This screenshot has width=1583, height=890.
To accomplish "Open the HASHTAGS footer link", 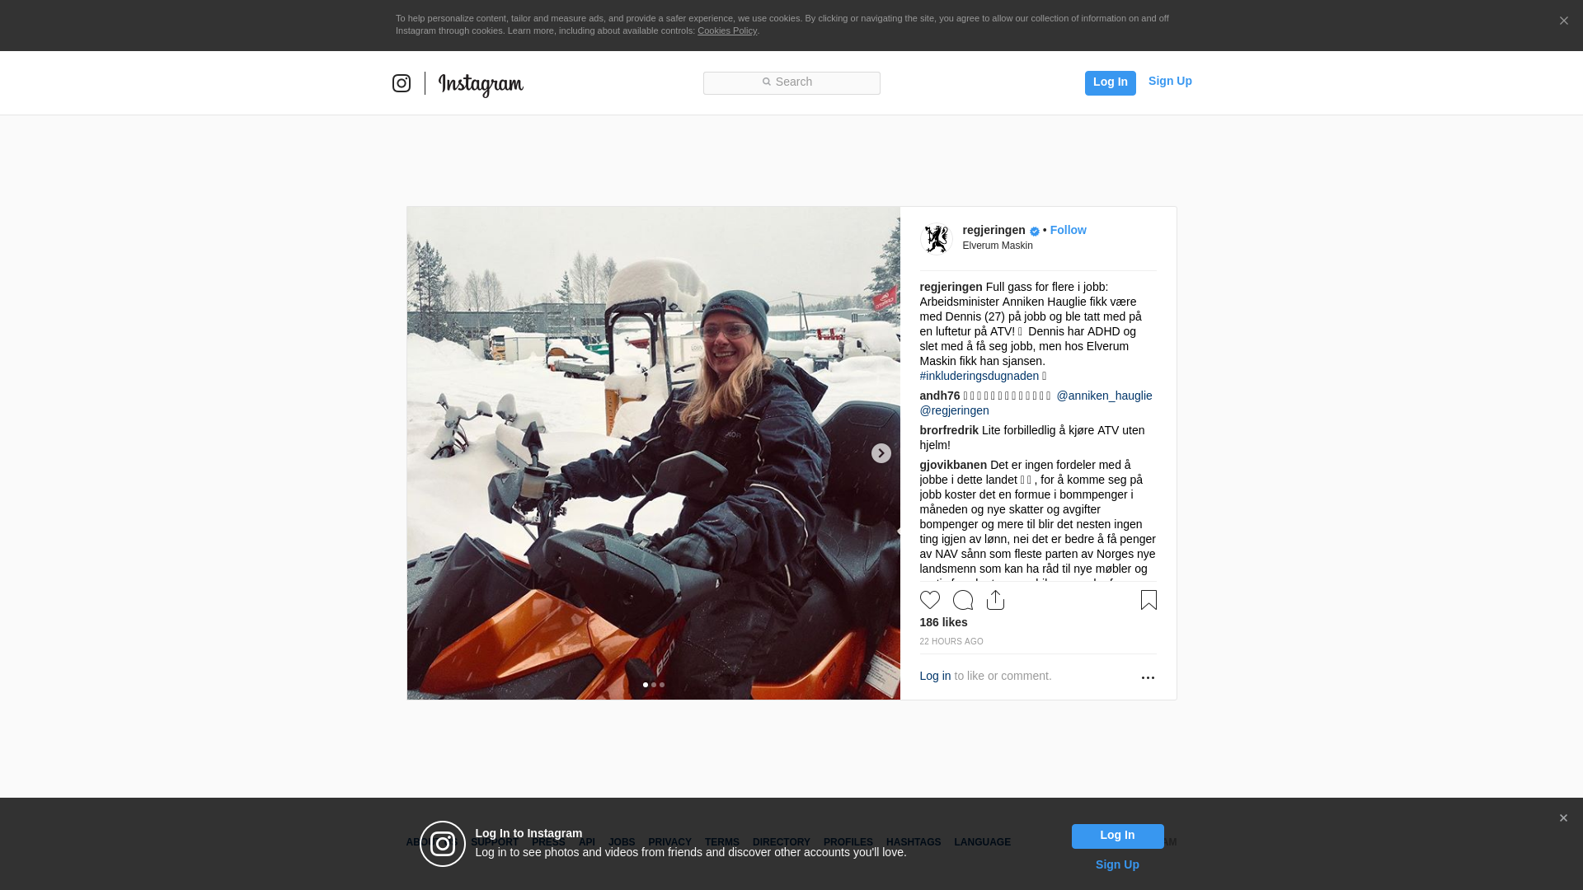I will click(913, 842).
